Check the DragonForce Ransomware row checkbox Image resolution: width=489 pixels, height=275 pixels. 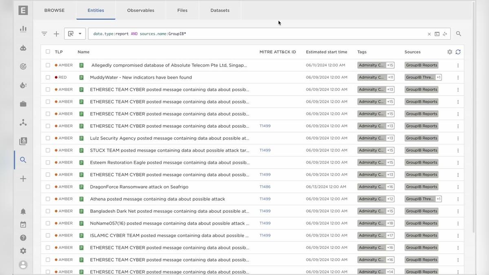click(x=48, y=186)
